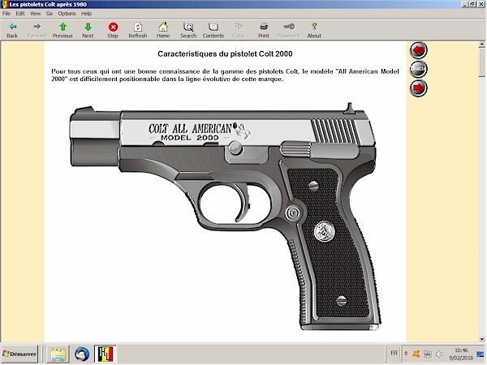
Task: Click the greyed Password key icon
Action: [x=288, y=30]
